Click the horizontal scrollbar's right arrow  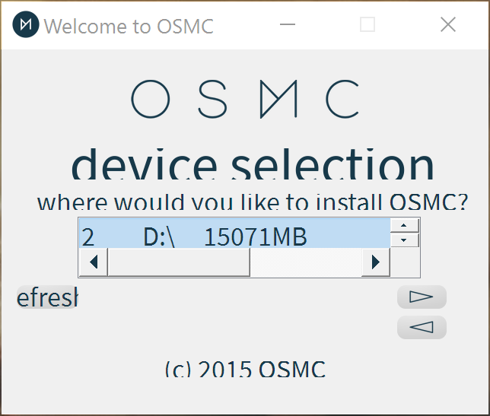(x=375, y=262)
